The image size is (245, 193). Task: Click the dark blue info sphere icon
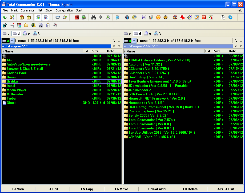tap(127, 17)
